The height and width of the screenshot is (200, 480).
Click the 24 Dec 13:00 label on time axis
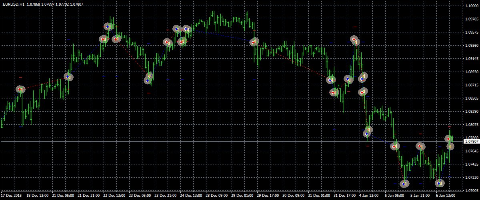pos(191,196)
